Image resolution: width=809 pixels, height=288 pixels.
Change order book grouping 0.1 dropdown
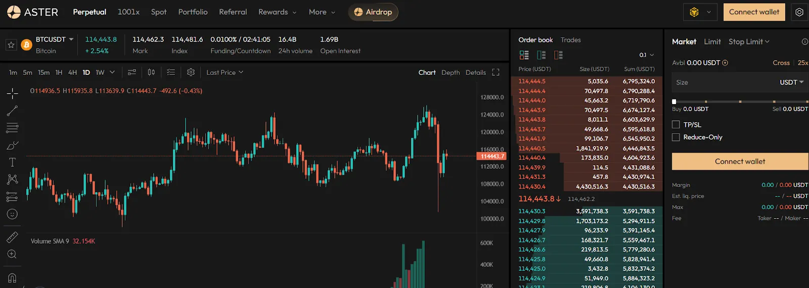tap(646, 55)
